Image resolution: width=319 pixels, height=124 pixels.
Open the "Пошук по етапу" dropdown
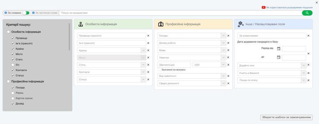click(303, 80)
